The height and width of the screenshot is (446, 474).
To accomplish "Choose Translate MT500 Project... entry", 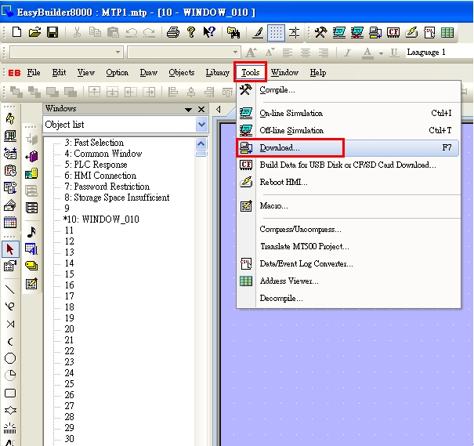I will point(349,247).
